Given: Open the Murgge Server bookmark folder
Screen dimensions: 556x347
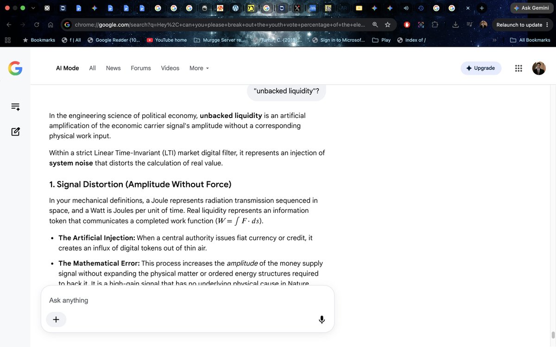Looking at the screenshot, I should [x=220, y=40].
